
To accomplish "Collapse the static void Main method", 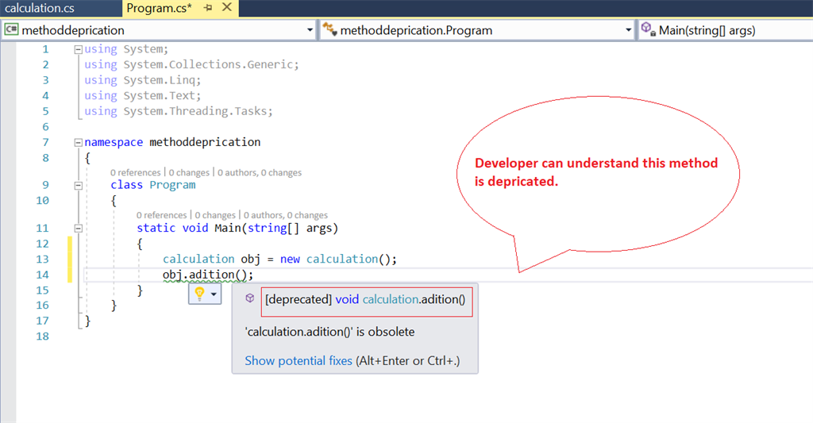I will click(x=79, y=228).
